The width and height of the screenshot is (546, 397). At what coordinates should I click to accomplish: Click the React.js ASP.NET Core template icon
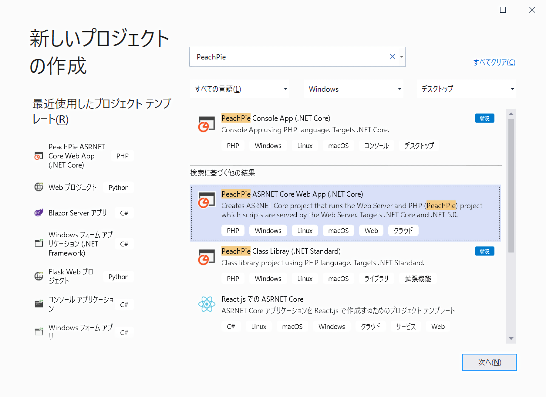point(207,304)
